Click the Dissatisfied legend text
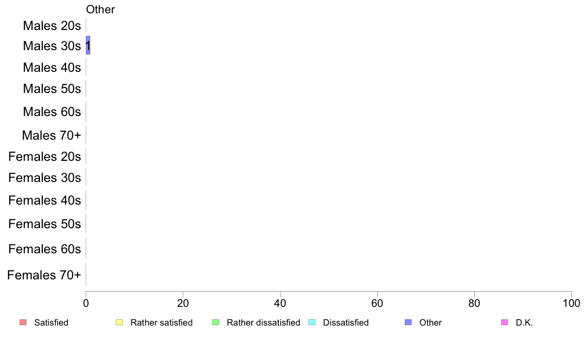This screenshot has height=362, width=585. [346, 323]
